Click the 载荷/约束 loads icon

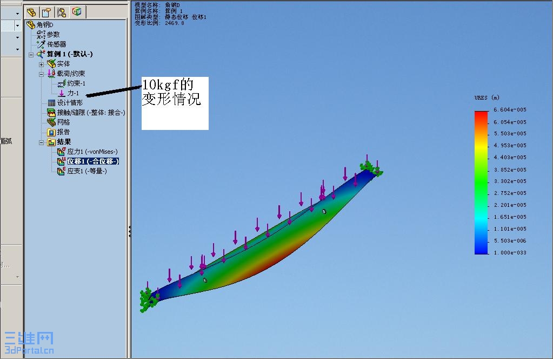coord(51,74)
